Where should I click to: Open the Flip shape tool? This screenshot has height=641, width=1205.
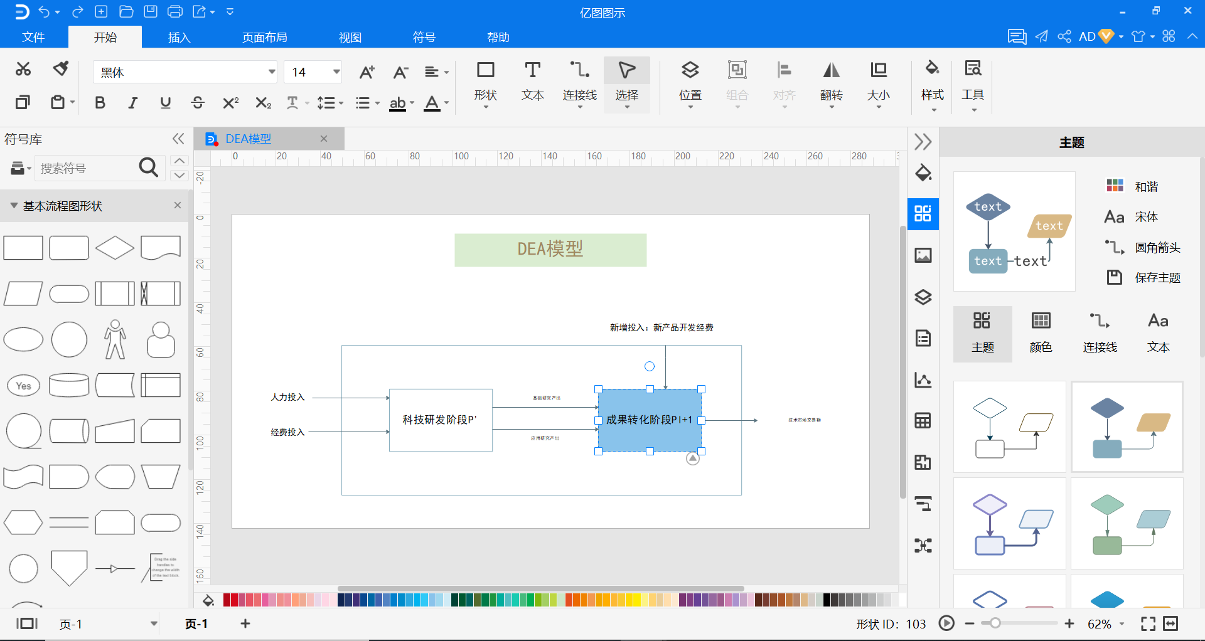[831, 82]
